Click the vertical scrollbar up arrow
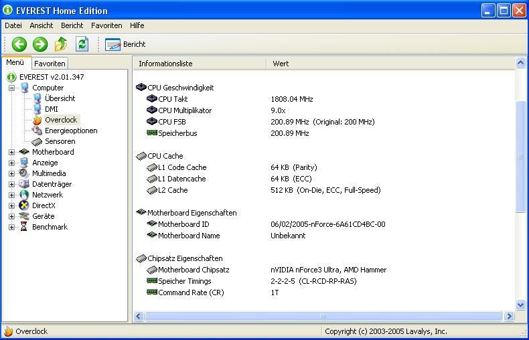The image size is (529, 340). click(x=520, y=63)
